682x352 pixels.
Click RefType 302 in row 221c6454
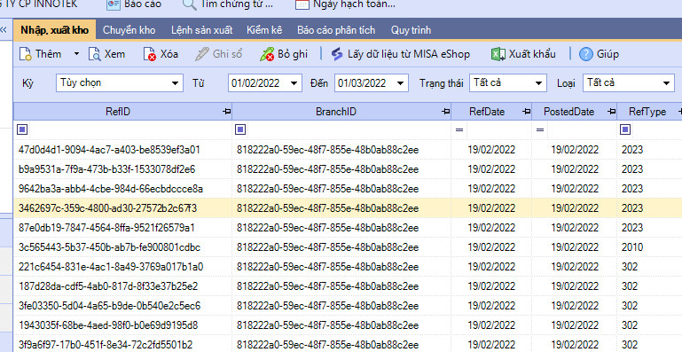(x=630, y=267)
